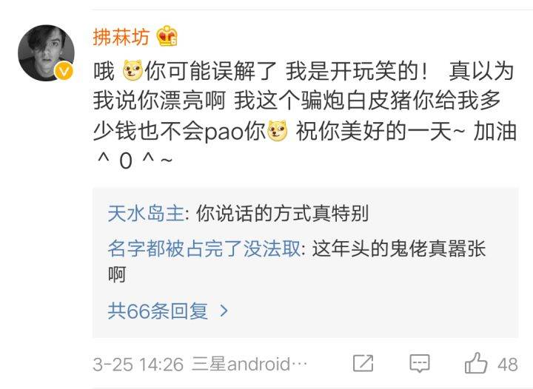Click the gray nested replies box
Image resolution: width=533 pixels, height=389 pixels.
[x=305, y=262]
